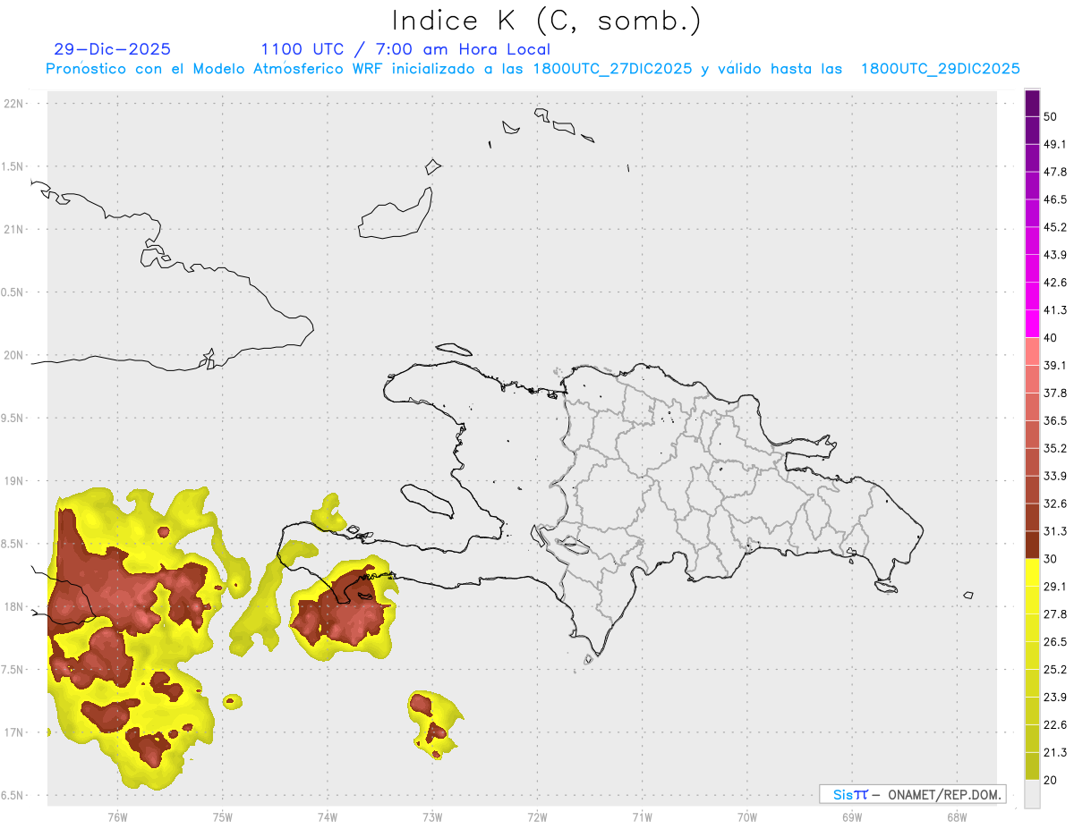Click the latitude label "22N"
The image size is (1074, 829).
(x=14, y=104)
